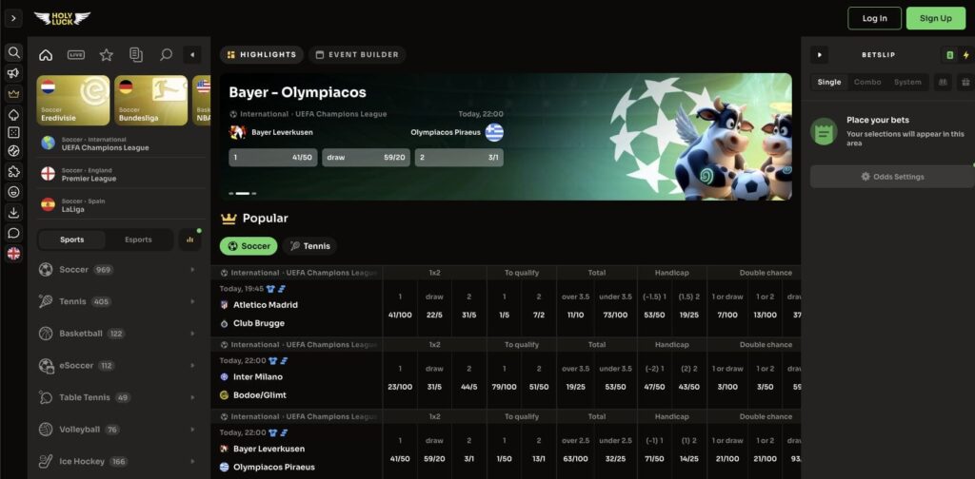Select Tennis filter under Popular

309,246
